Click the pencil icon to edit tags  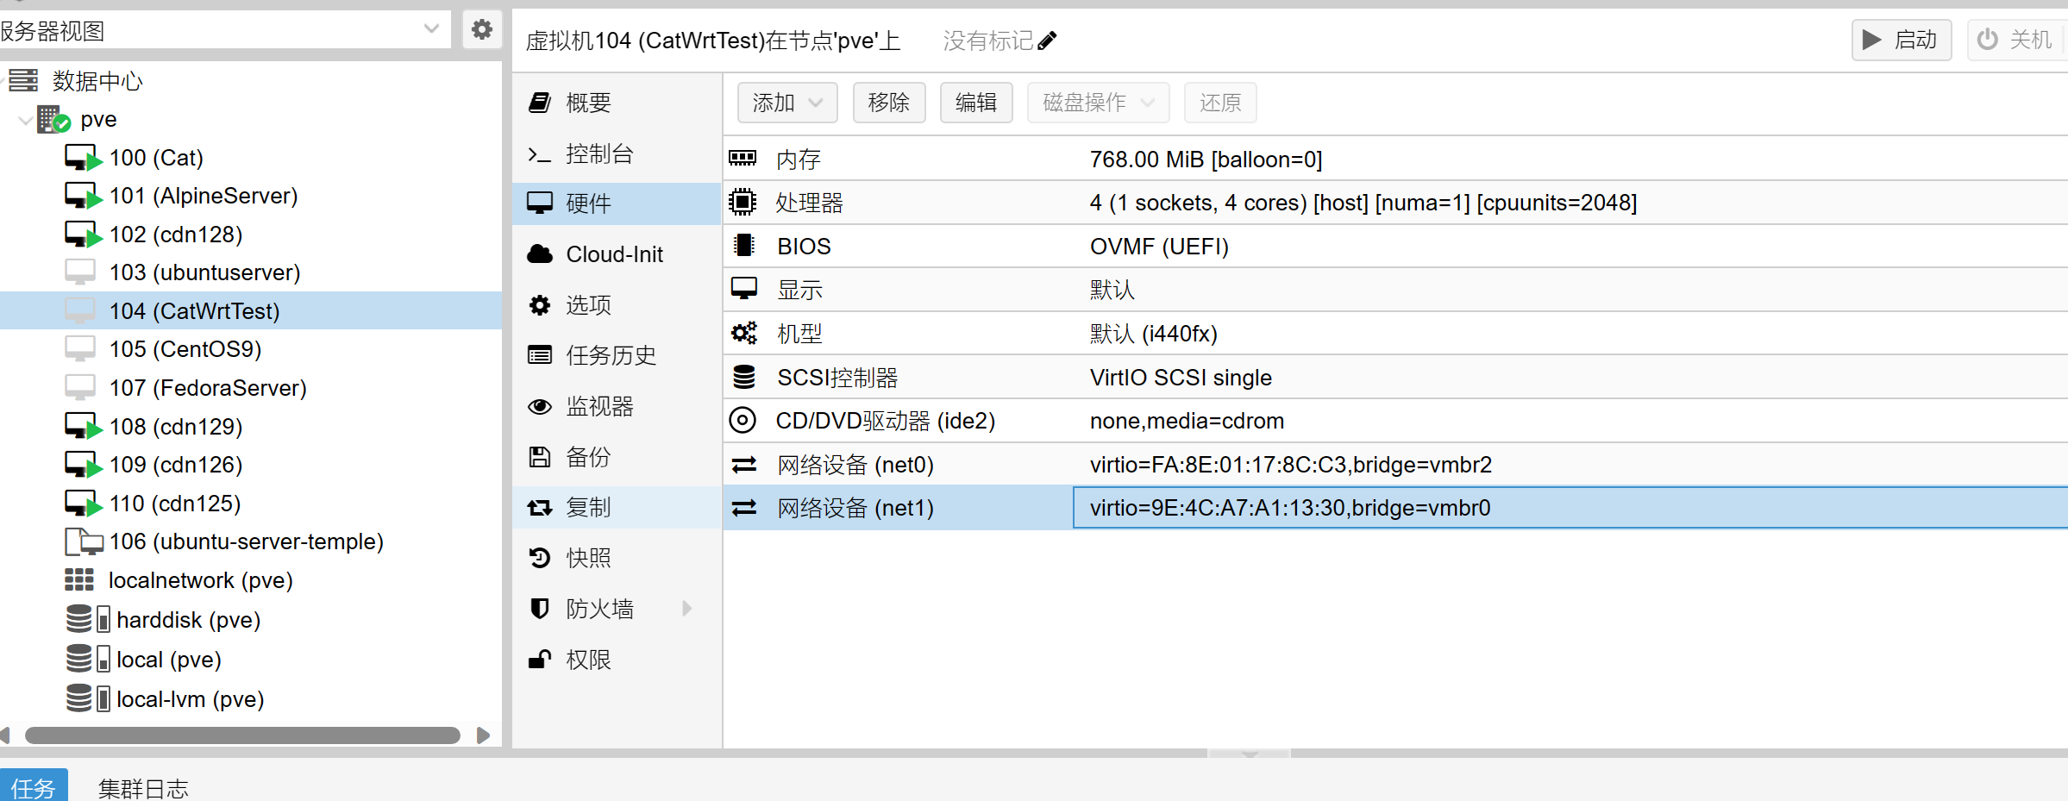(x=1047, y=41)
